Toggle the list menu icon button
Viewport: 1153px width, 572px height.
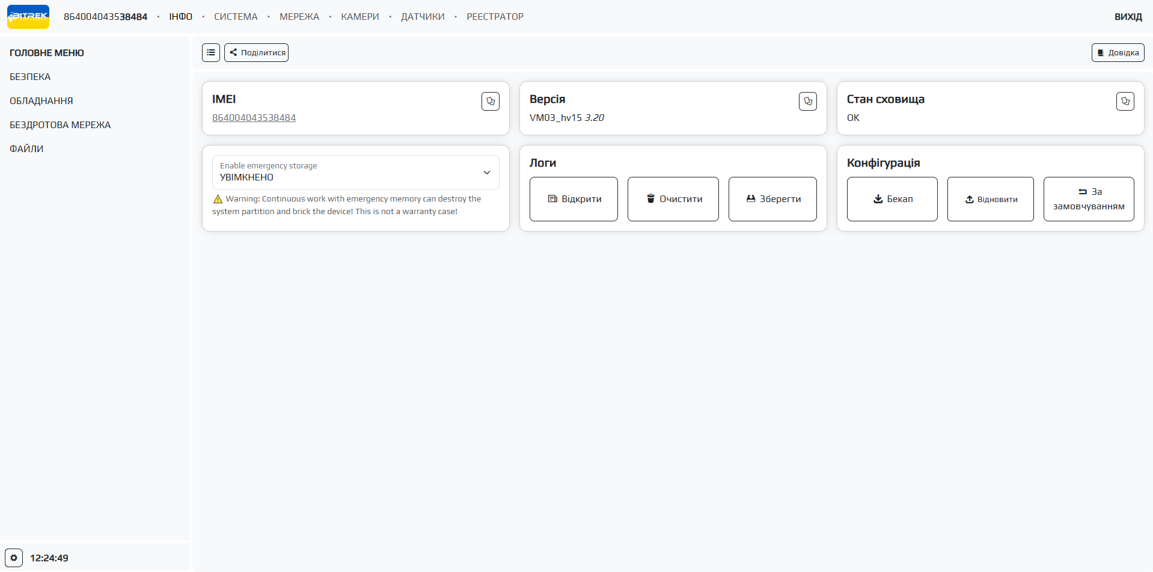point(211,53)
